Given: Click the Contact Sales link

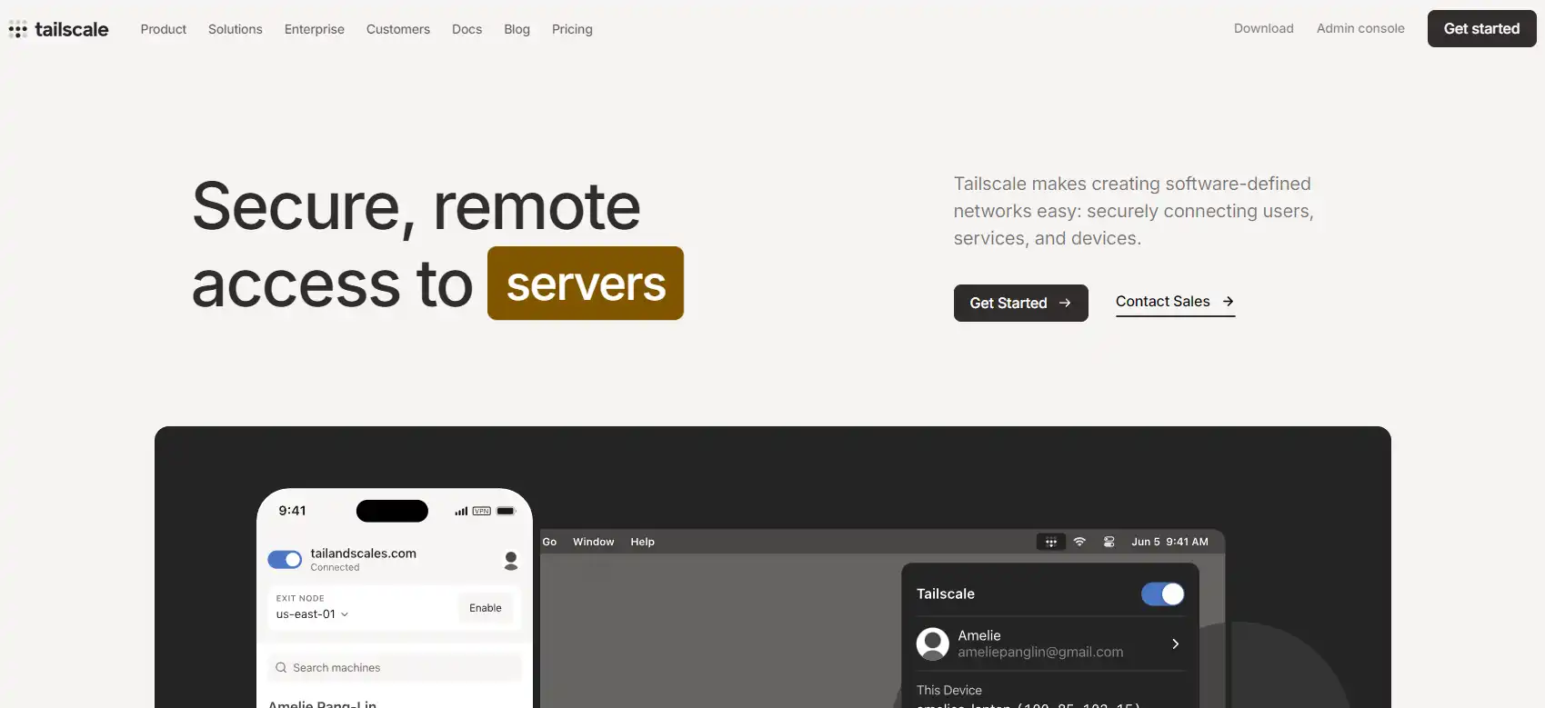Looking at the screenshot, I should click(x=1175, y=302).
